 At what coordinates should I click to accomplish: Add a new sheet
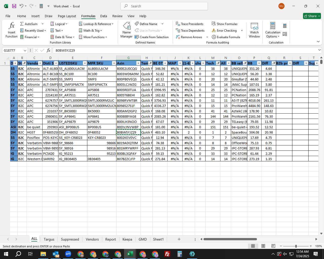179,239
